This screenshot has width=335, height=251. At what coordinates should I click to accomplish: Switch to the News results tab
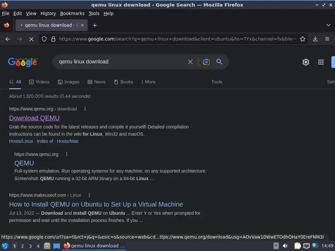97,82
